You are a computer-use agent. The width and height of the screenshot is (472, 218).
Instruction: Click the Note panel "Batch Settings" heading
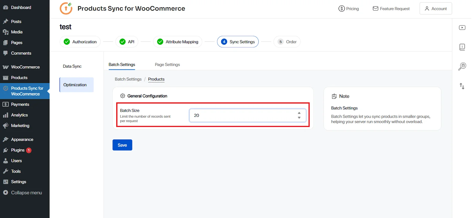(x=344, y=108)
